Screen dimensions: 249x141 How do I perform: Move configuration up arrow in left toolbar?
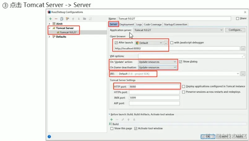click(73, 19)
